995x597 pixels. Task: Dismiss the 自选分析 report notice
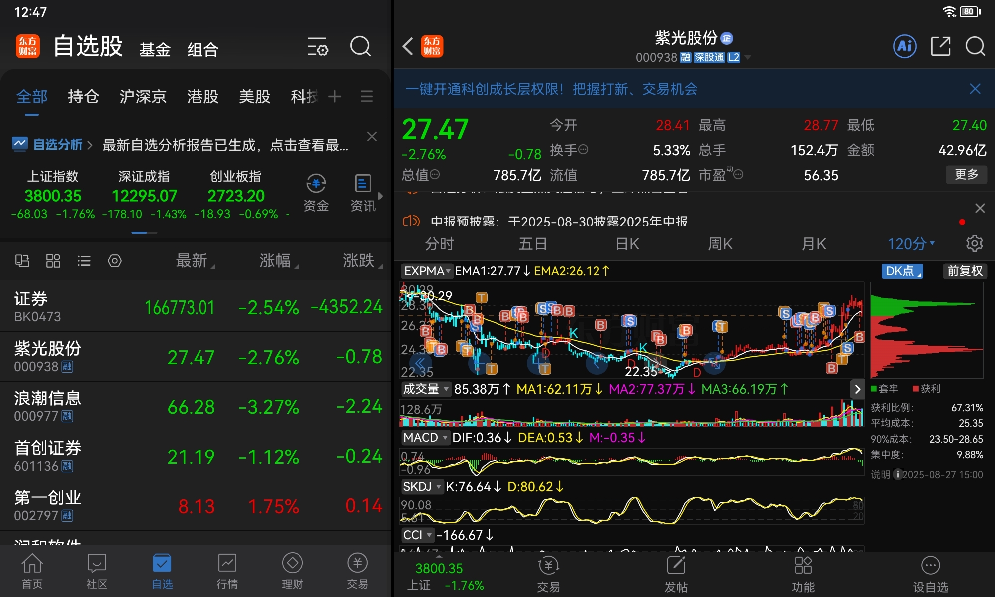[x=372, y=136]
